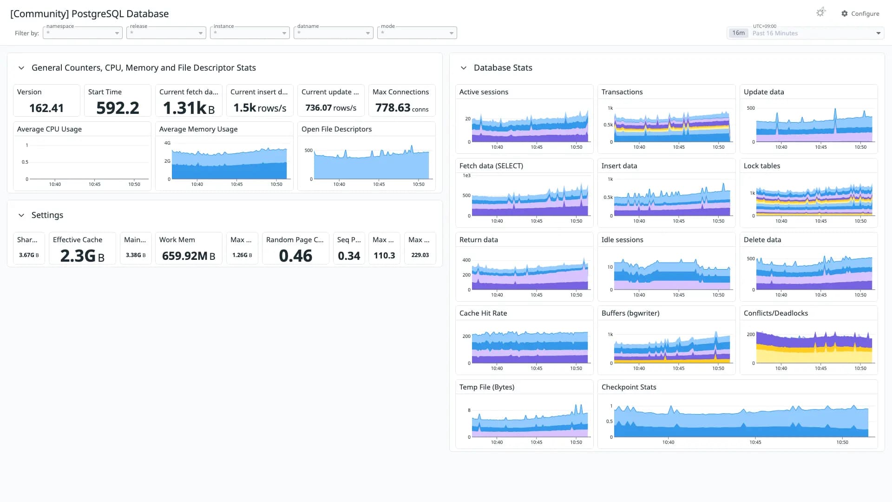
Task: Click the settings value 110.3
Action: click(x=384, y=255)
